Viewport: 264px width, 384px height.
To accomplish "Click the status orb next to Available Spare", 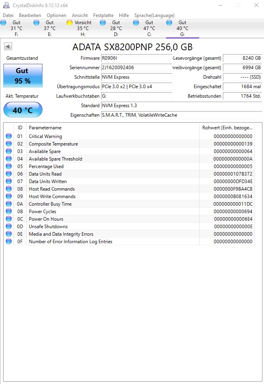I will click(9, 151).
